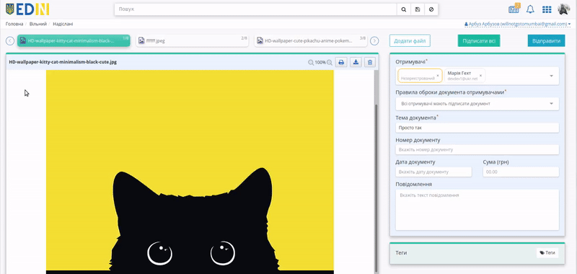Remove the Незареєстрований recipient

tap(438, 76)
